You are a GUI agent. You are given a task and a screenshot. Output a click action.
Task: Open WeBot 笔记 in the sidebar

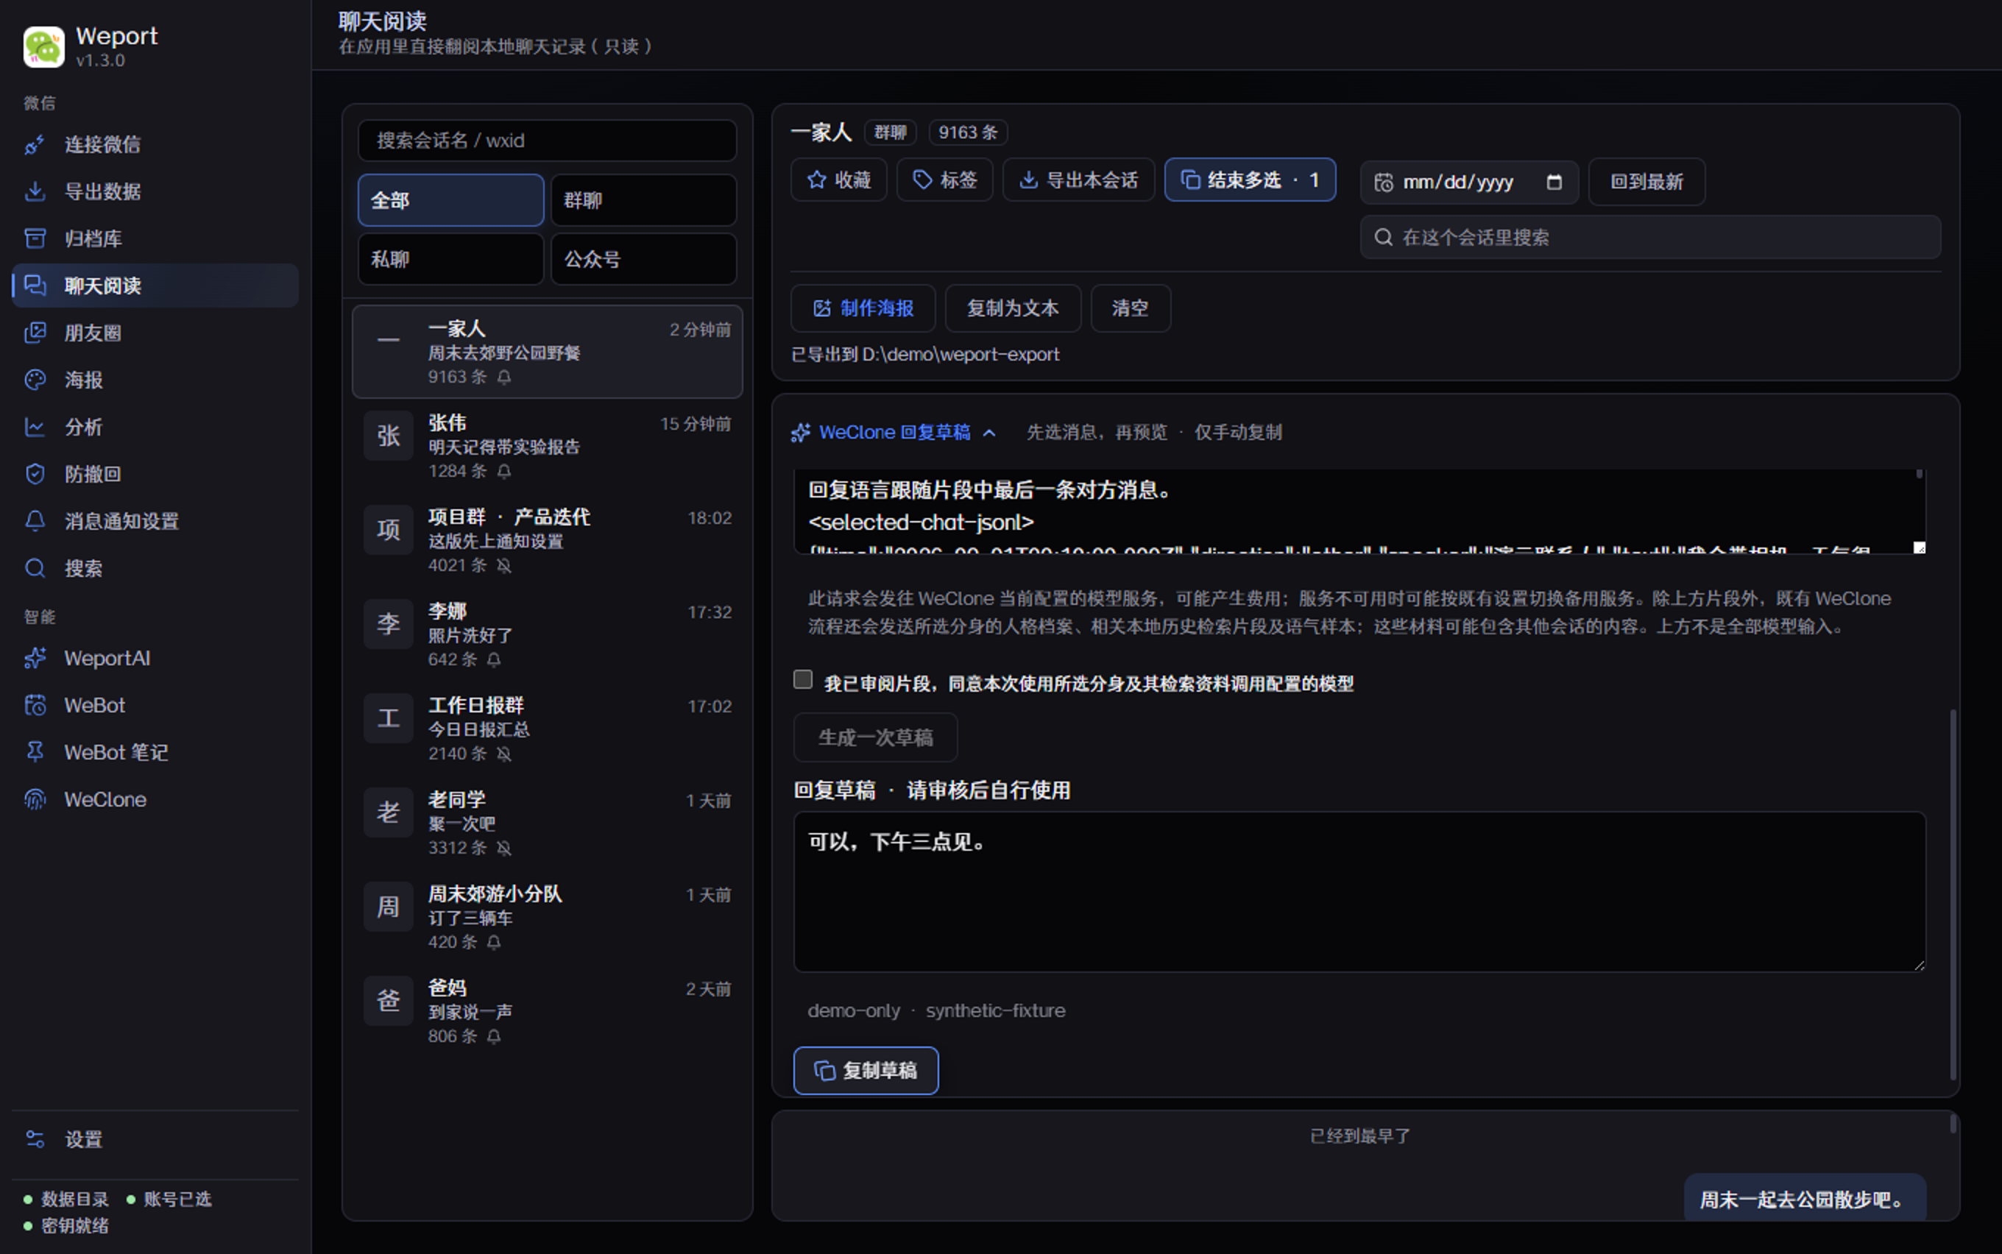point(155,752)
